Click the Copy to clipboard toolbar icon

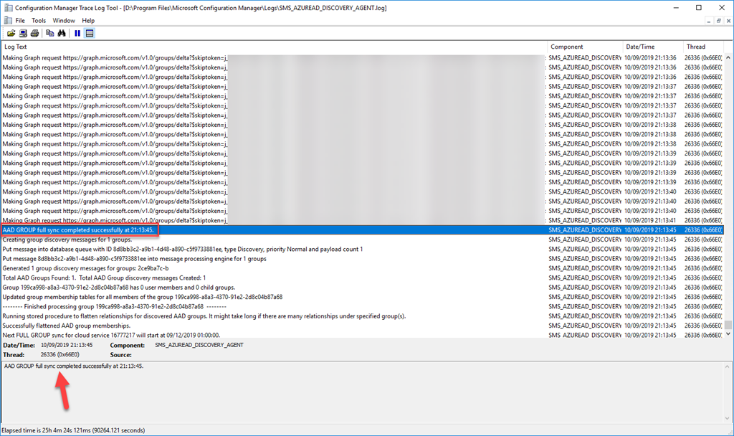(50, 33)
